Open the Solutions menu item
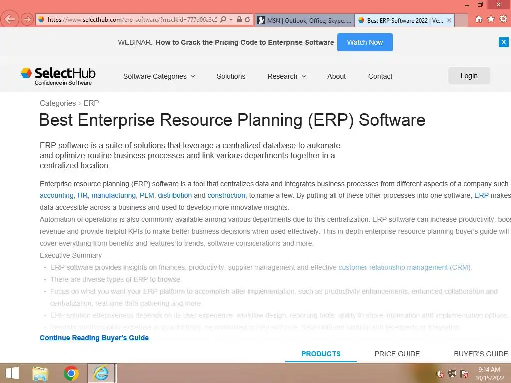511x383 pixels. tap(231, 76)
